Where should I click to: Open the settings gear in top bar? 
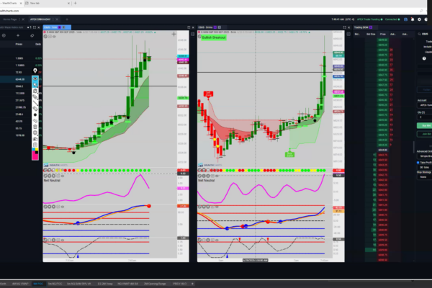coord(419,19)
